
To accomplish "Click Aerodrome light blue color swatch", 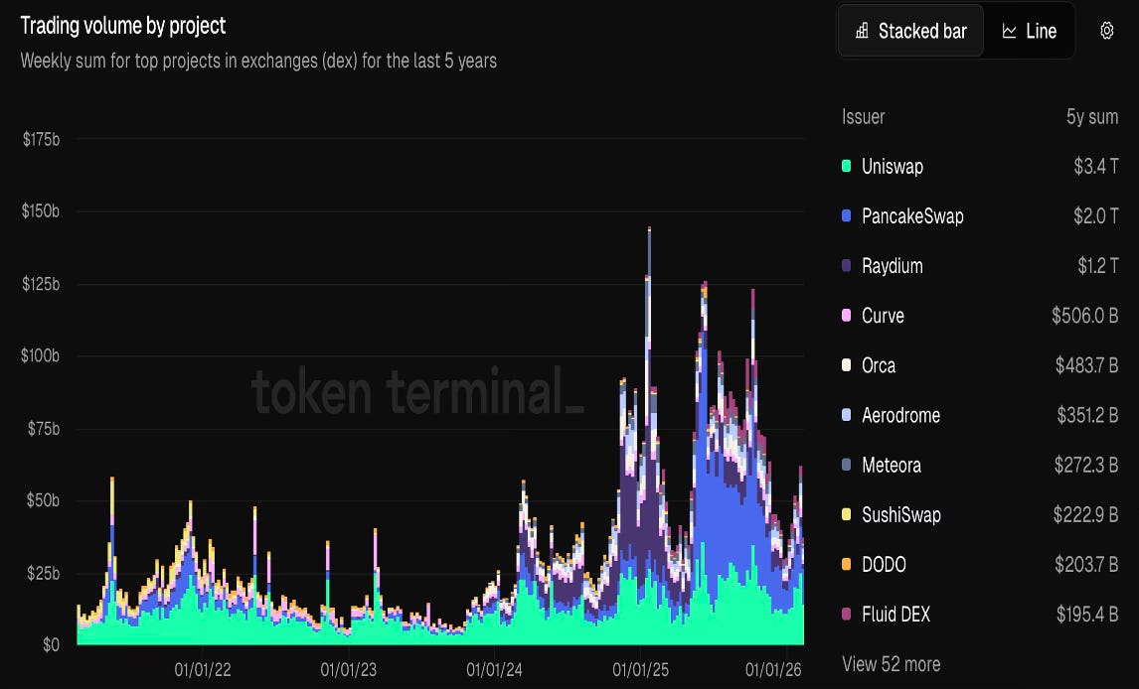I will coord(846,415).
